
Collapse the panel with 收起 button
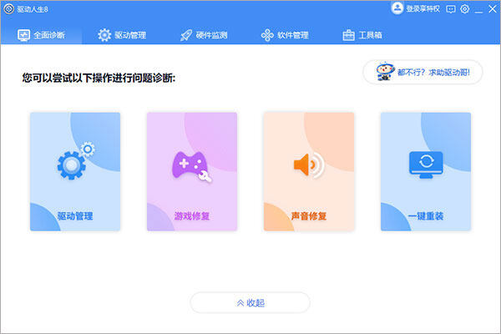point(250,302)
